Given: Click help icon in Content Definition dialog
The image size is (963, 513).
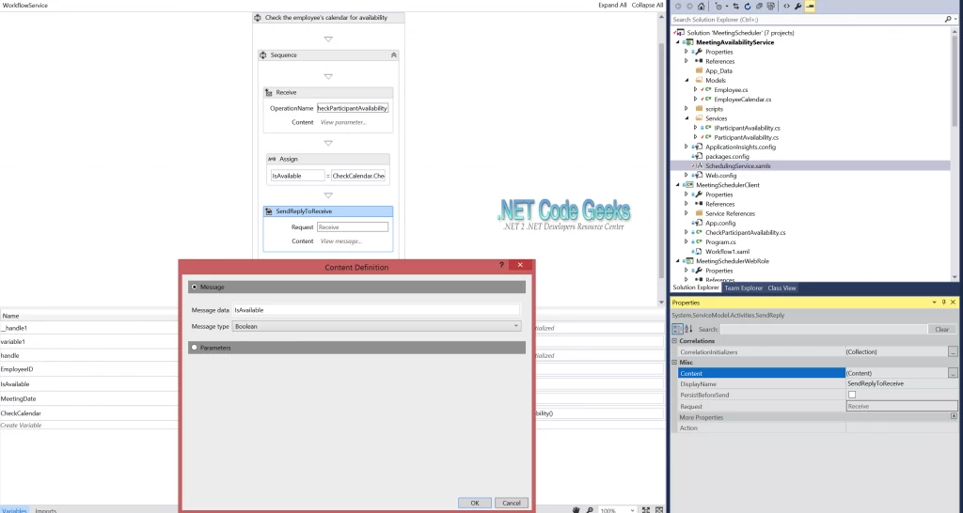Looking at the screenshot, I should tap(501, 264).
